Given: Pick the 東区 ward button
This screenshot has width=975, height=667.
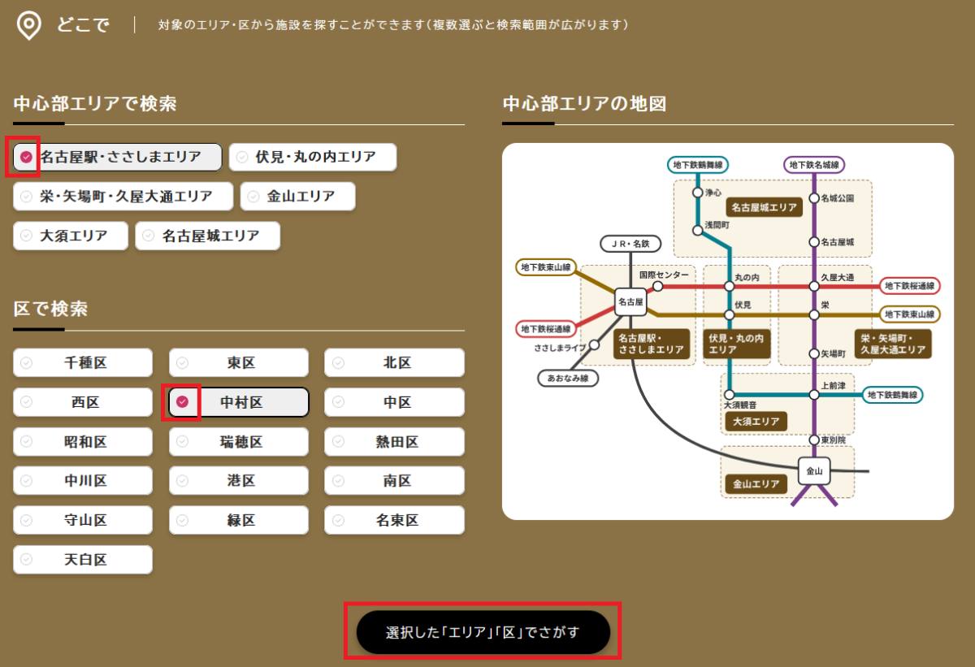Looking at the screenshot, I should tap(239, 363).
